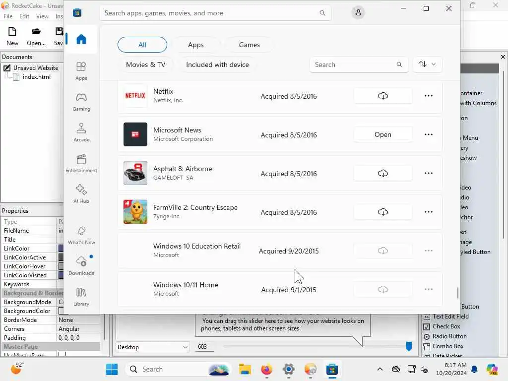Viewport: 508px width, 381px height.
Task: Click the Netflix app thumbnail
Action: coord(135,96)
